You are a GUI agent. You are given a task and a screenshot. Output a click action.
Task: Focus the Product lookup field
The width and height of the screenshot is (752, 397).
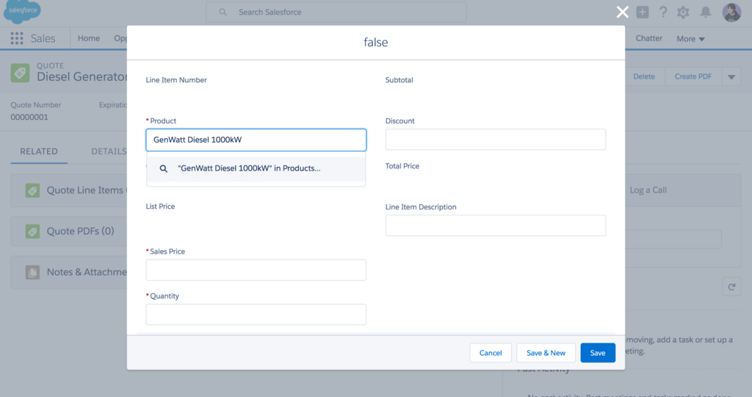(x=256, y=140)
